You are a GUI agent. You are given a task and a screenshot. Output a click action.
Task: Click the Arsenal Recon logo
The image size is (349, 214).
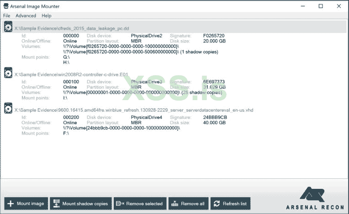pyautogui.click(x=315, y=198)
